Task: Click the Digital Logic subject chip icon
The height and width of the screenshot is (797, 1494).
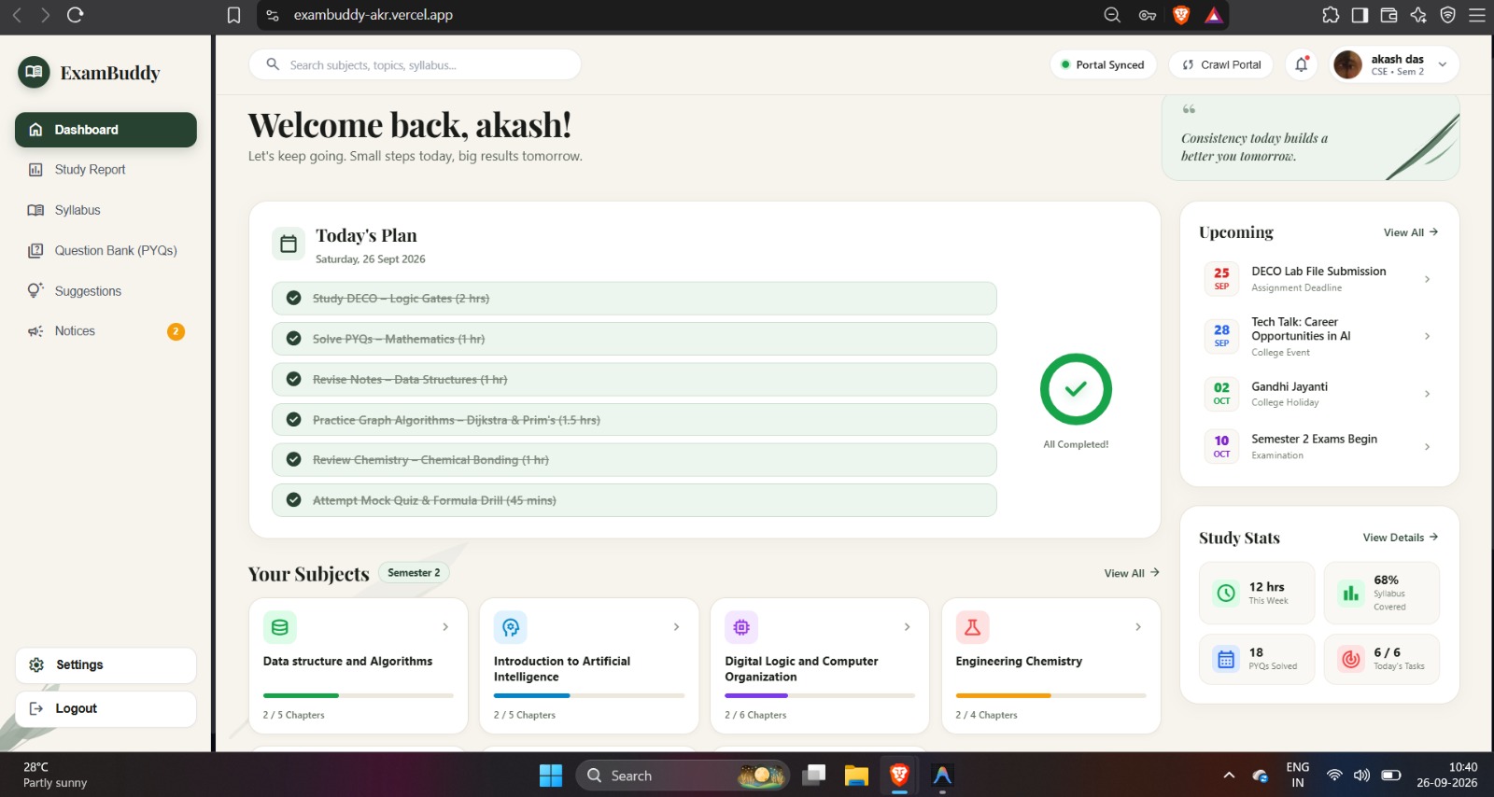Action: point(741,627)
